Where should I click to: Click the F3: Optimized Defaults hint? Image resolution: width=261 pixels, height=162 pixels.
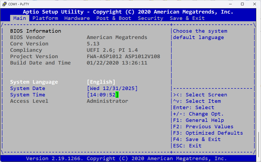[x=208, y=133]
